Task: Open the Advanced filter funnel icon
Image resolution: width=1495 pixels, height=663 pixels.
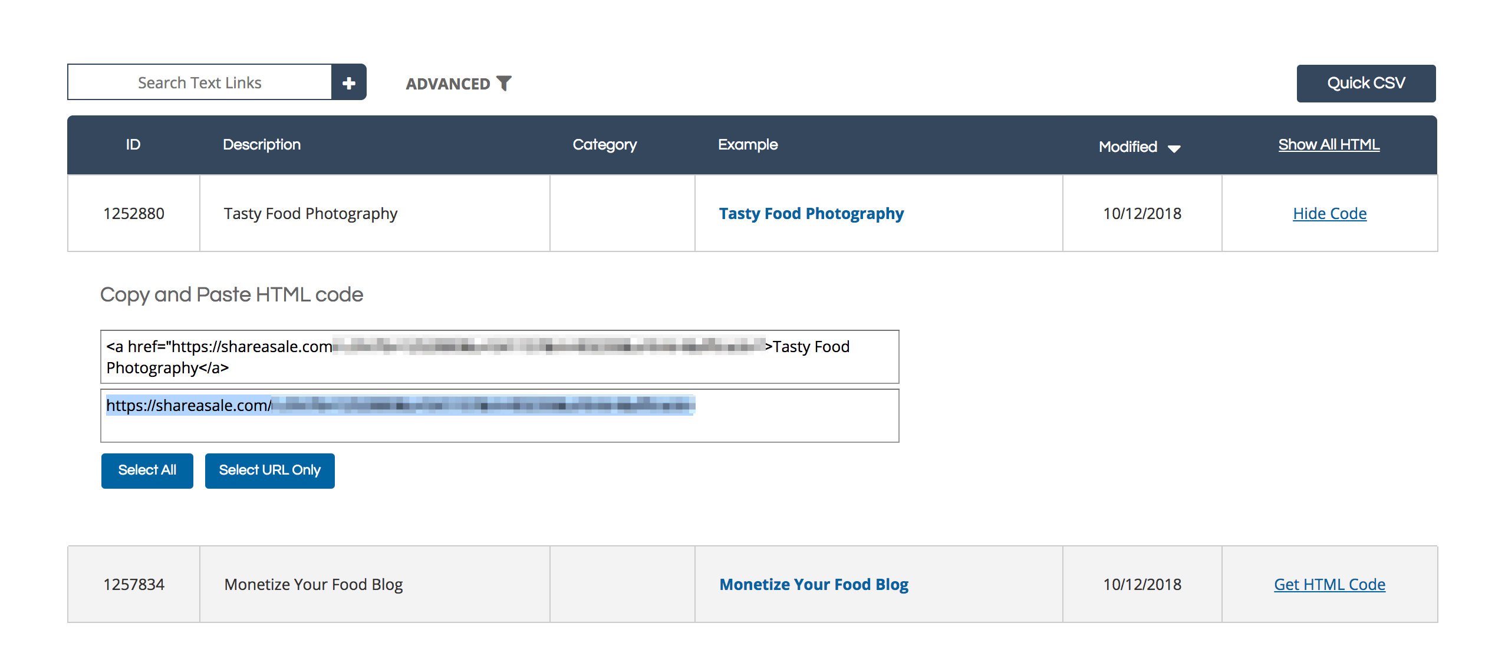Action: click(x=504, y=84)
